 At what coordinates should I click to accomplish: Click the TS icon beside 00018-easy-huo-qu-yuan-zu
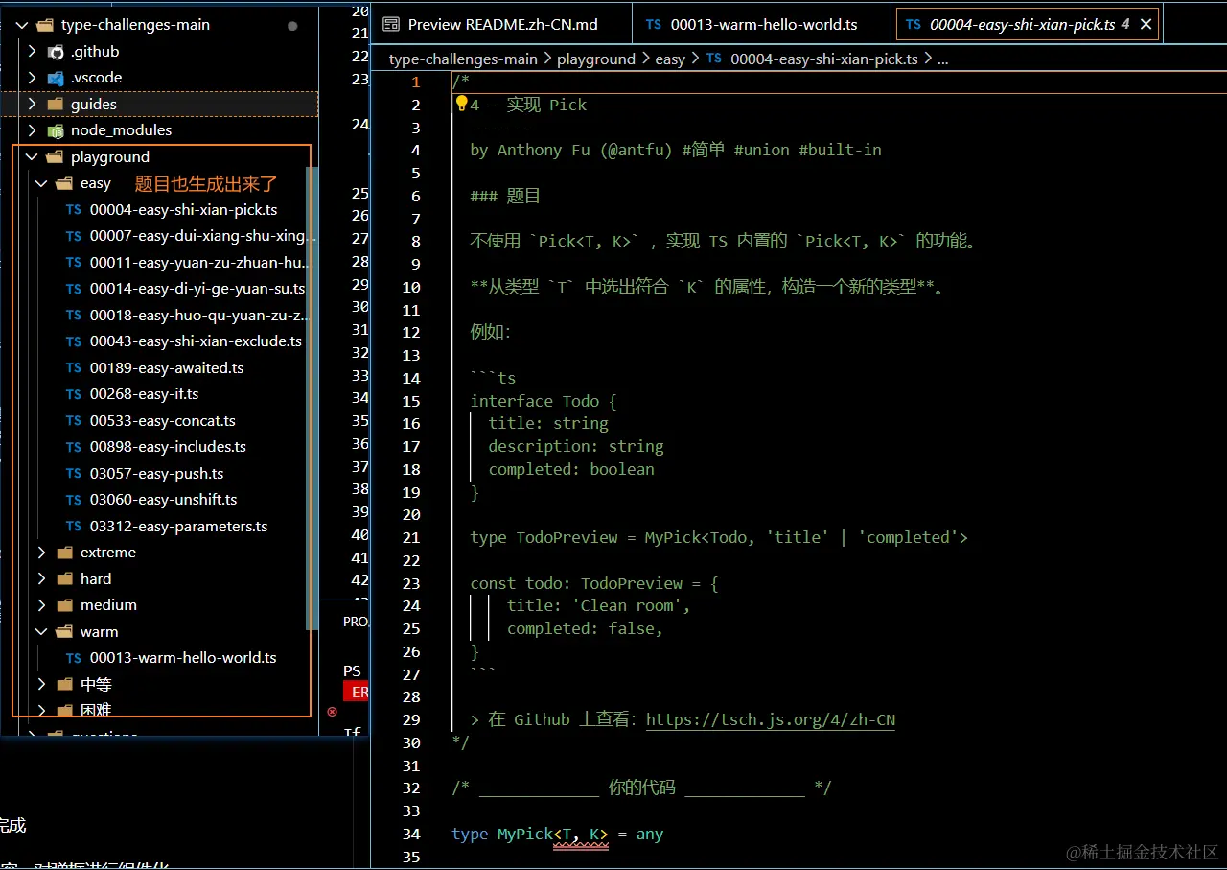coord(74,315)
